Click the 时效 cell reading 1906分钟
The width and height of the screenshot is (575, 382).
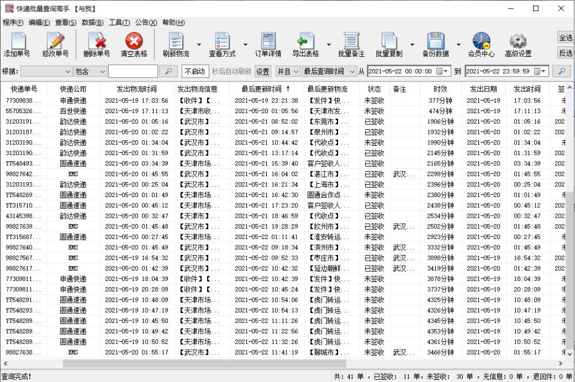click(440, 122)
